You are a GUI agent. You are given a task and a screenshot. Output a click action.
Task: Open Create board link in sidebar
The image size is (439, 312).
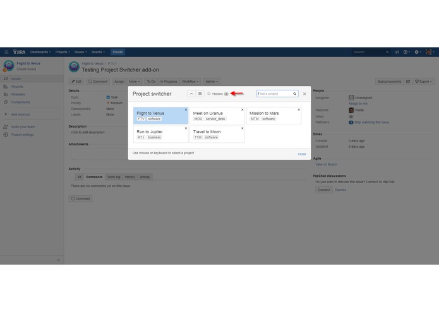(26, 69)
